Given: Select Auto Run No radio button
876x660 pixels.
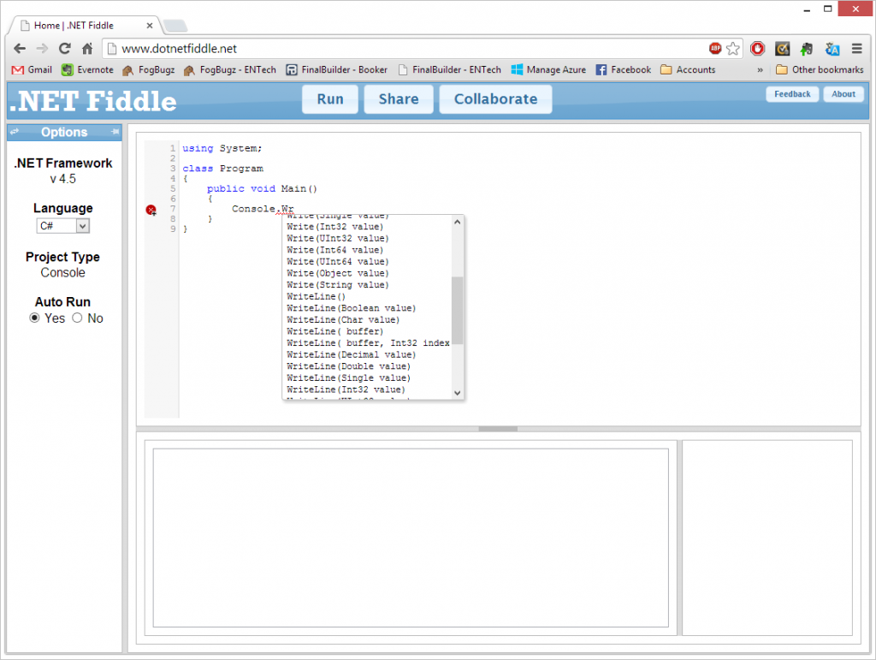Looking at the screenshot, I should [x=77, y=318].
